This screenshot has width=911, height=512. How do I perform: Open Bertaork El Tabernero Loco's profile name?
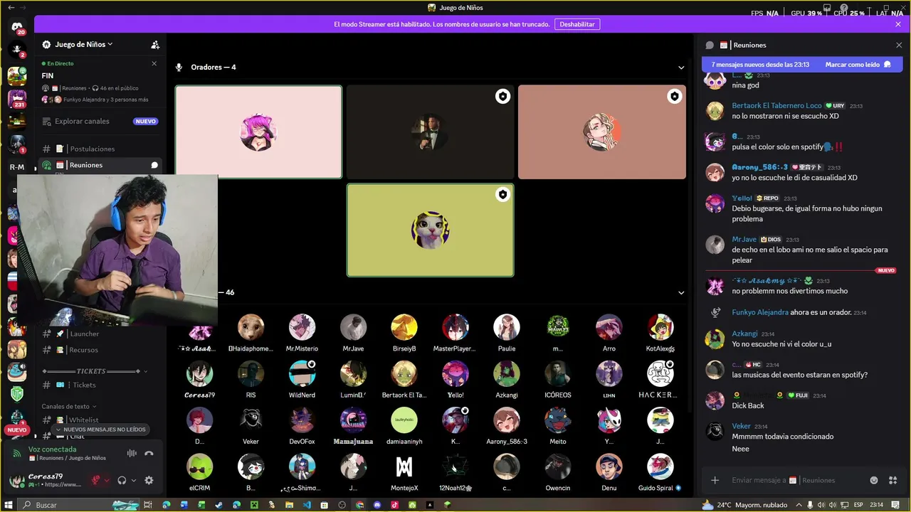point(776,105)
